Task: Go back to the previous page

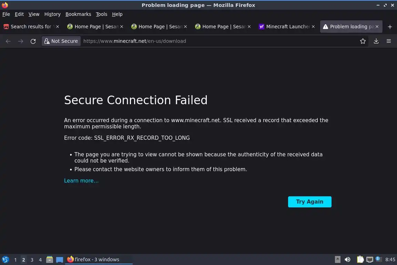Action: click(8, 41)
